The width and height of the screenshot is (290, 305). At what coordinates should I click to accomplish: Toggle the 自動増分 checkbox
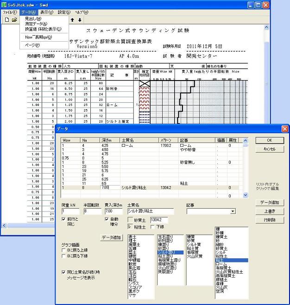pos(107,219)
